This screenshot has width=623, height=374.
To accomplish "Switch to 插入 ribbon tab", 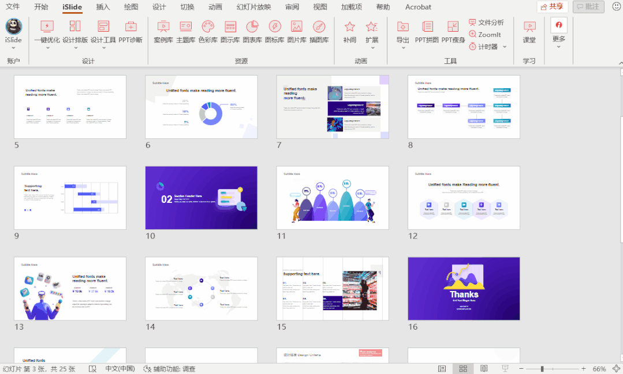I will pyautogui.click(x=103, y=7).
